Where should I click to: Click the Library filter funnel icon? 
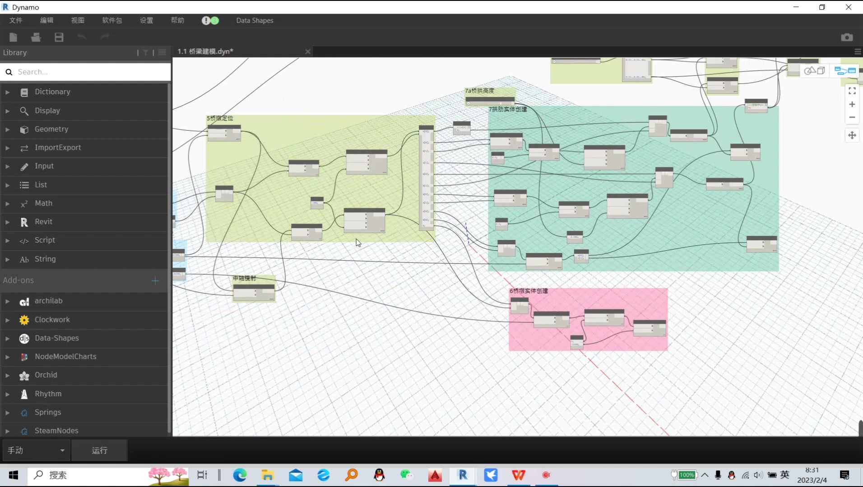click(x=146, y=53)
